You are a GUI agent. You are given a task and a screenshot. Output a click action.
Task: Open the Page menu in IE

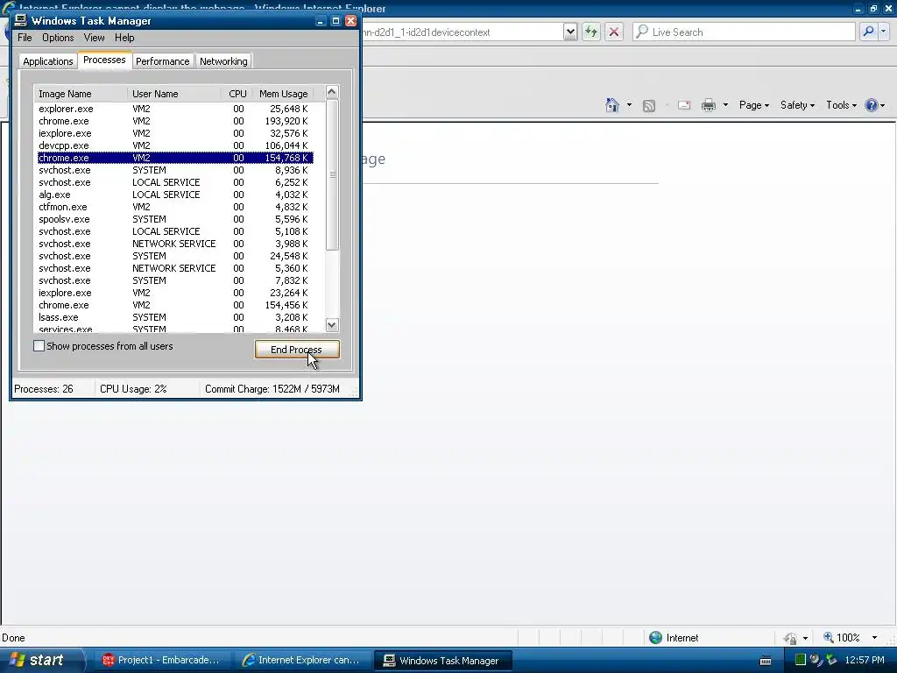click(x=754, y=105)
